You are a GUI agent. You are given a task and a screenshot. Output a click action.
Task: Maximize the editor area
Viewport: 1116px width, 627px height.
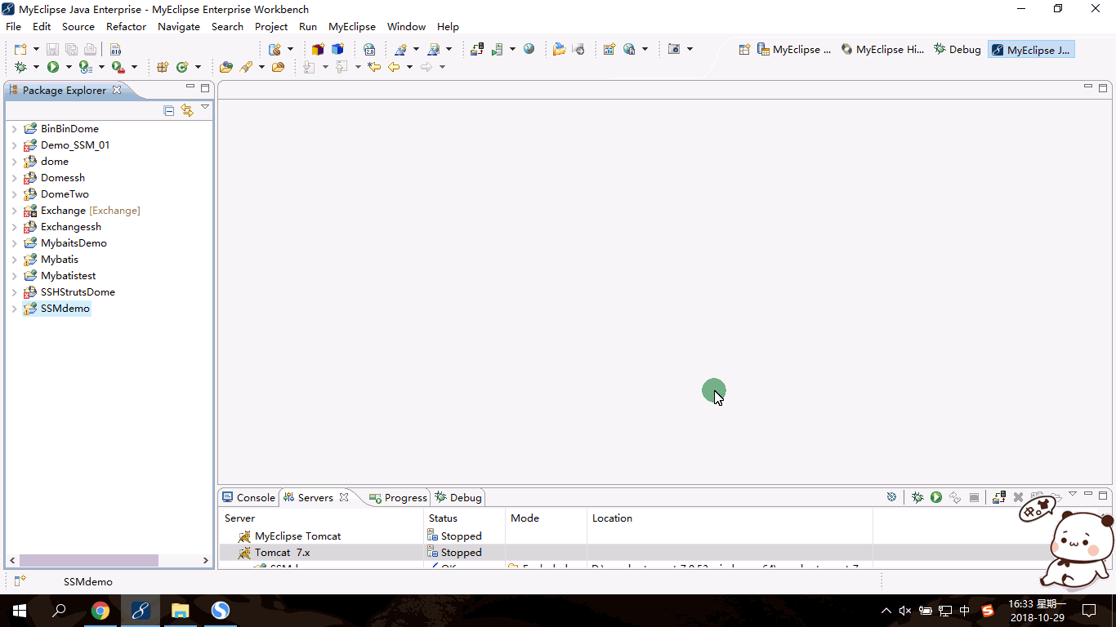(x=1103, y=87)
